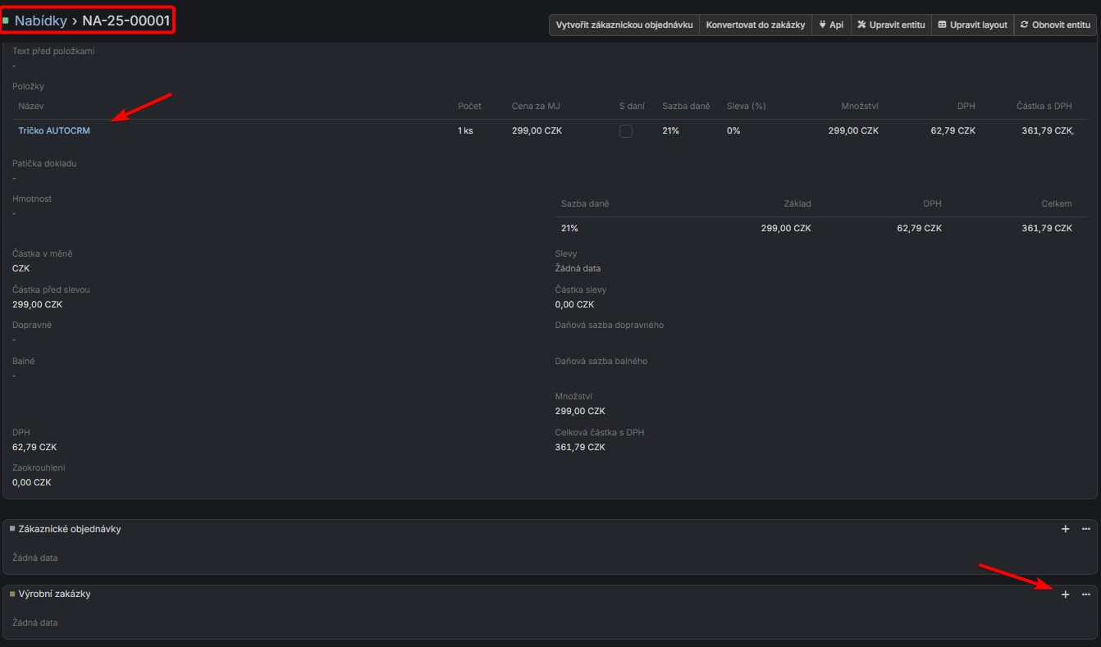Select the NA-25-00001 breadcrumb item

126,21
